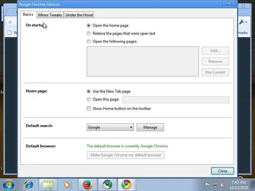Click 'Make Google Chrome my default browser'
255x191 pixels.
click(126, 155)
